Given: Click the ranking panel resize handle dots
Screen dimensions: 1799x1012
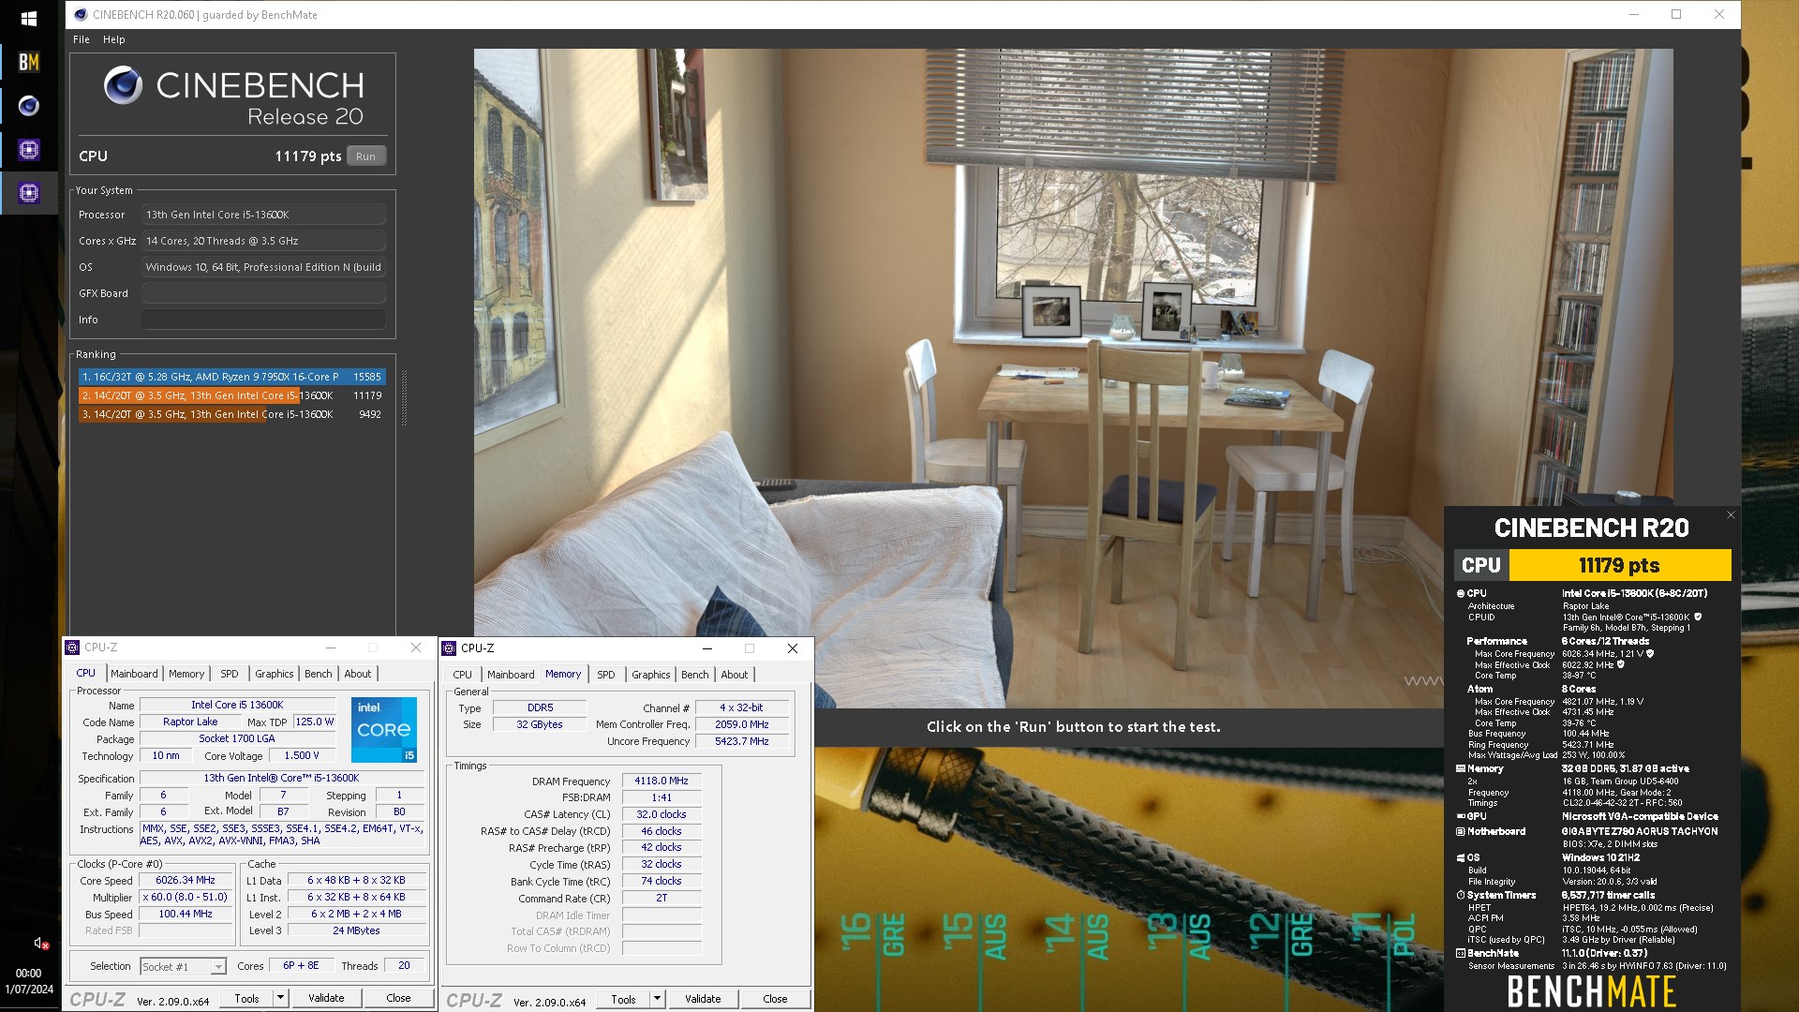Looking at the screenshot, I should [404, 397].
